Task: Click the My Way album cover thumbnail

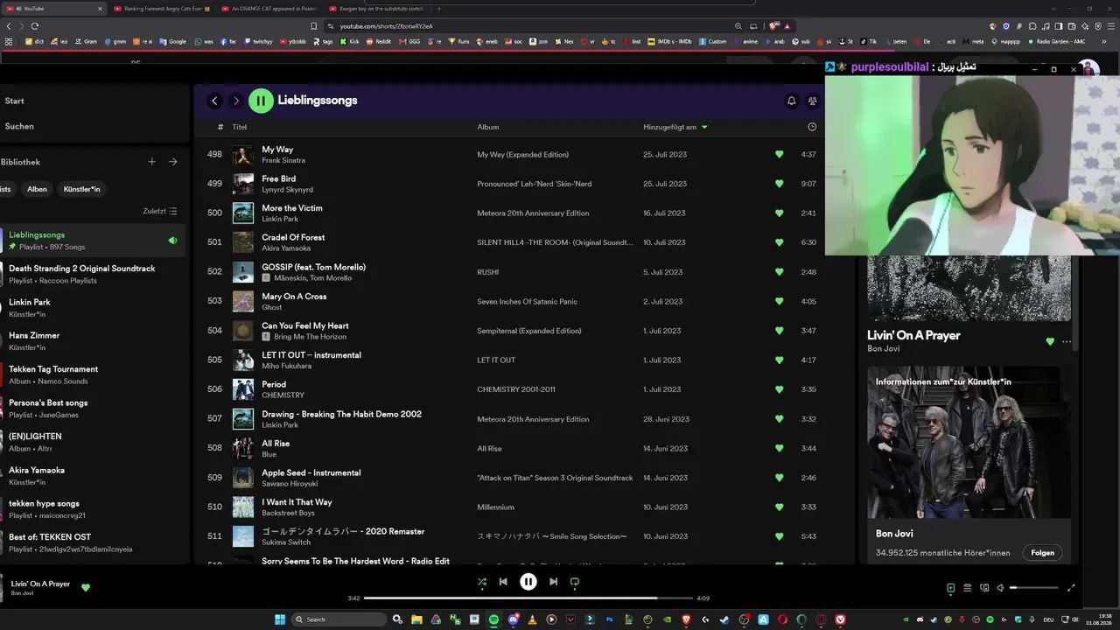Action: coord(243,155)
